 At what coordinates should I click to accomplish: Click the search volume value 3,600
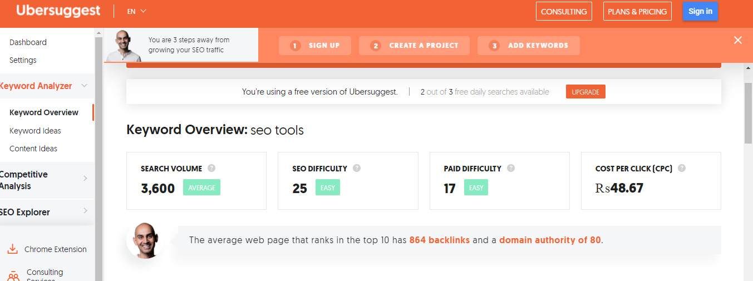tap(158, 189)
